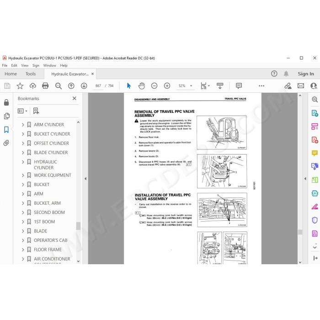
Task: Add the document to starred files
Action: tap(20, 86)
